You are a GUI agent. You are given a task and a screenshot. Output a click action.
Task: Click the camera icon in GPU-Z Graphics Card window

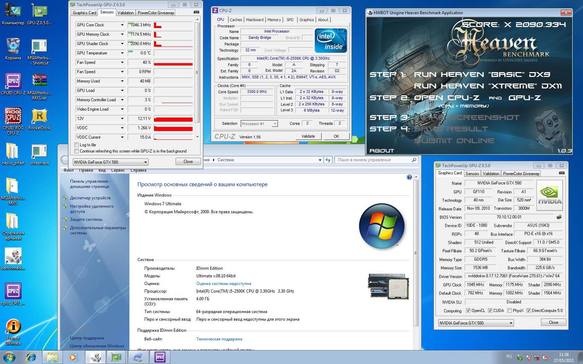[x=562, y=173]
